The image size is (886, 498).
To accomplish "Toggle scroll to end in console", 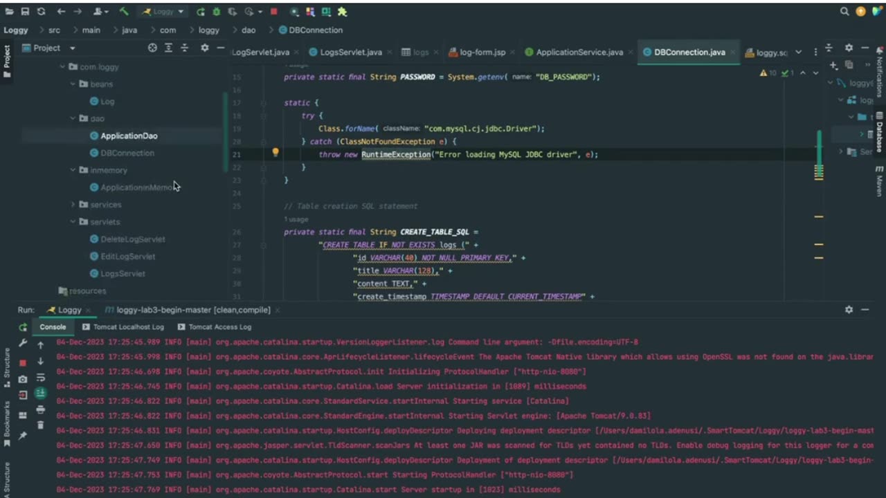I will point(41,393).
